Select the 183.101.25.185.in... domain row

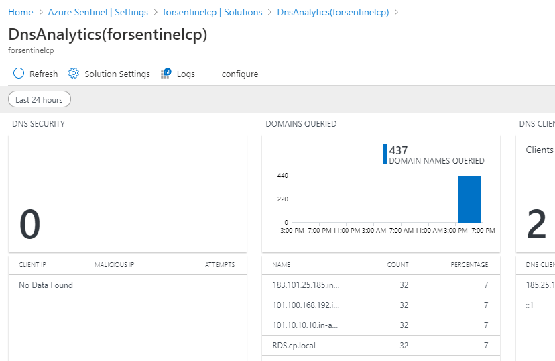click(381, 285)
